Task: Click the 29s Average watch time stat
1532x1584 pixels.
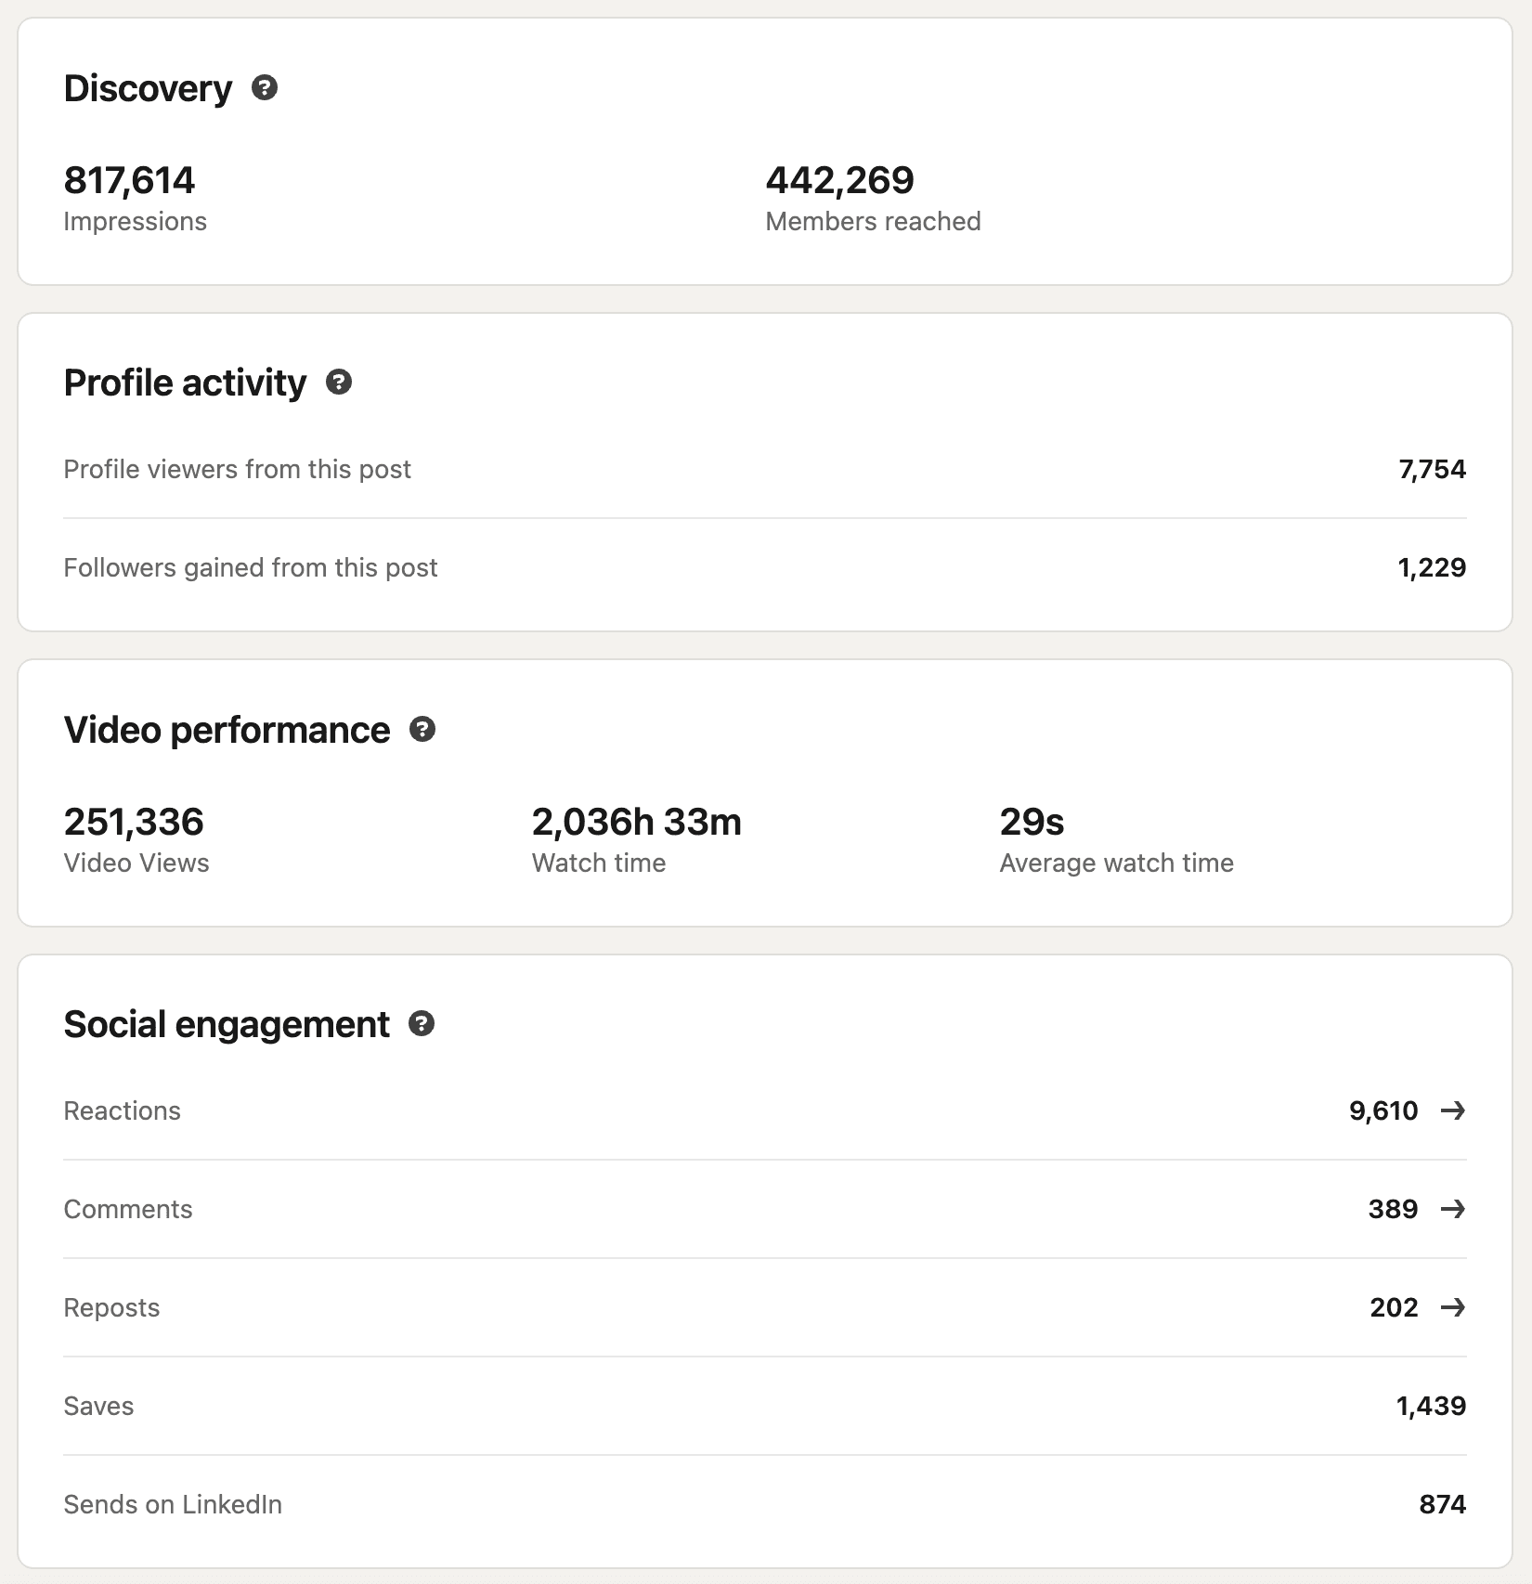Action: 1032,822
